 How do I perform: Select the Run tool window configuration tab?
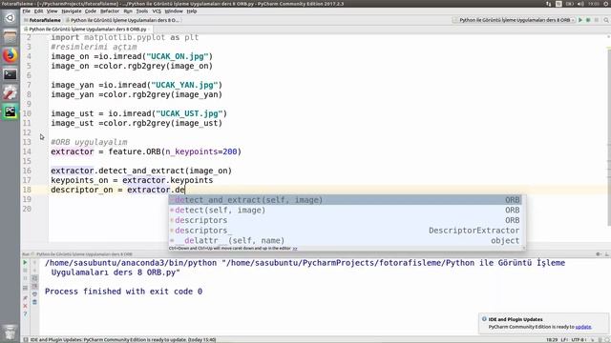point(84,254)
